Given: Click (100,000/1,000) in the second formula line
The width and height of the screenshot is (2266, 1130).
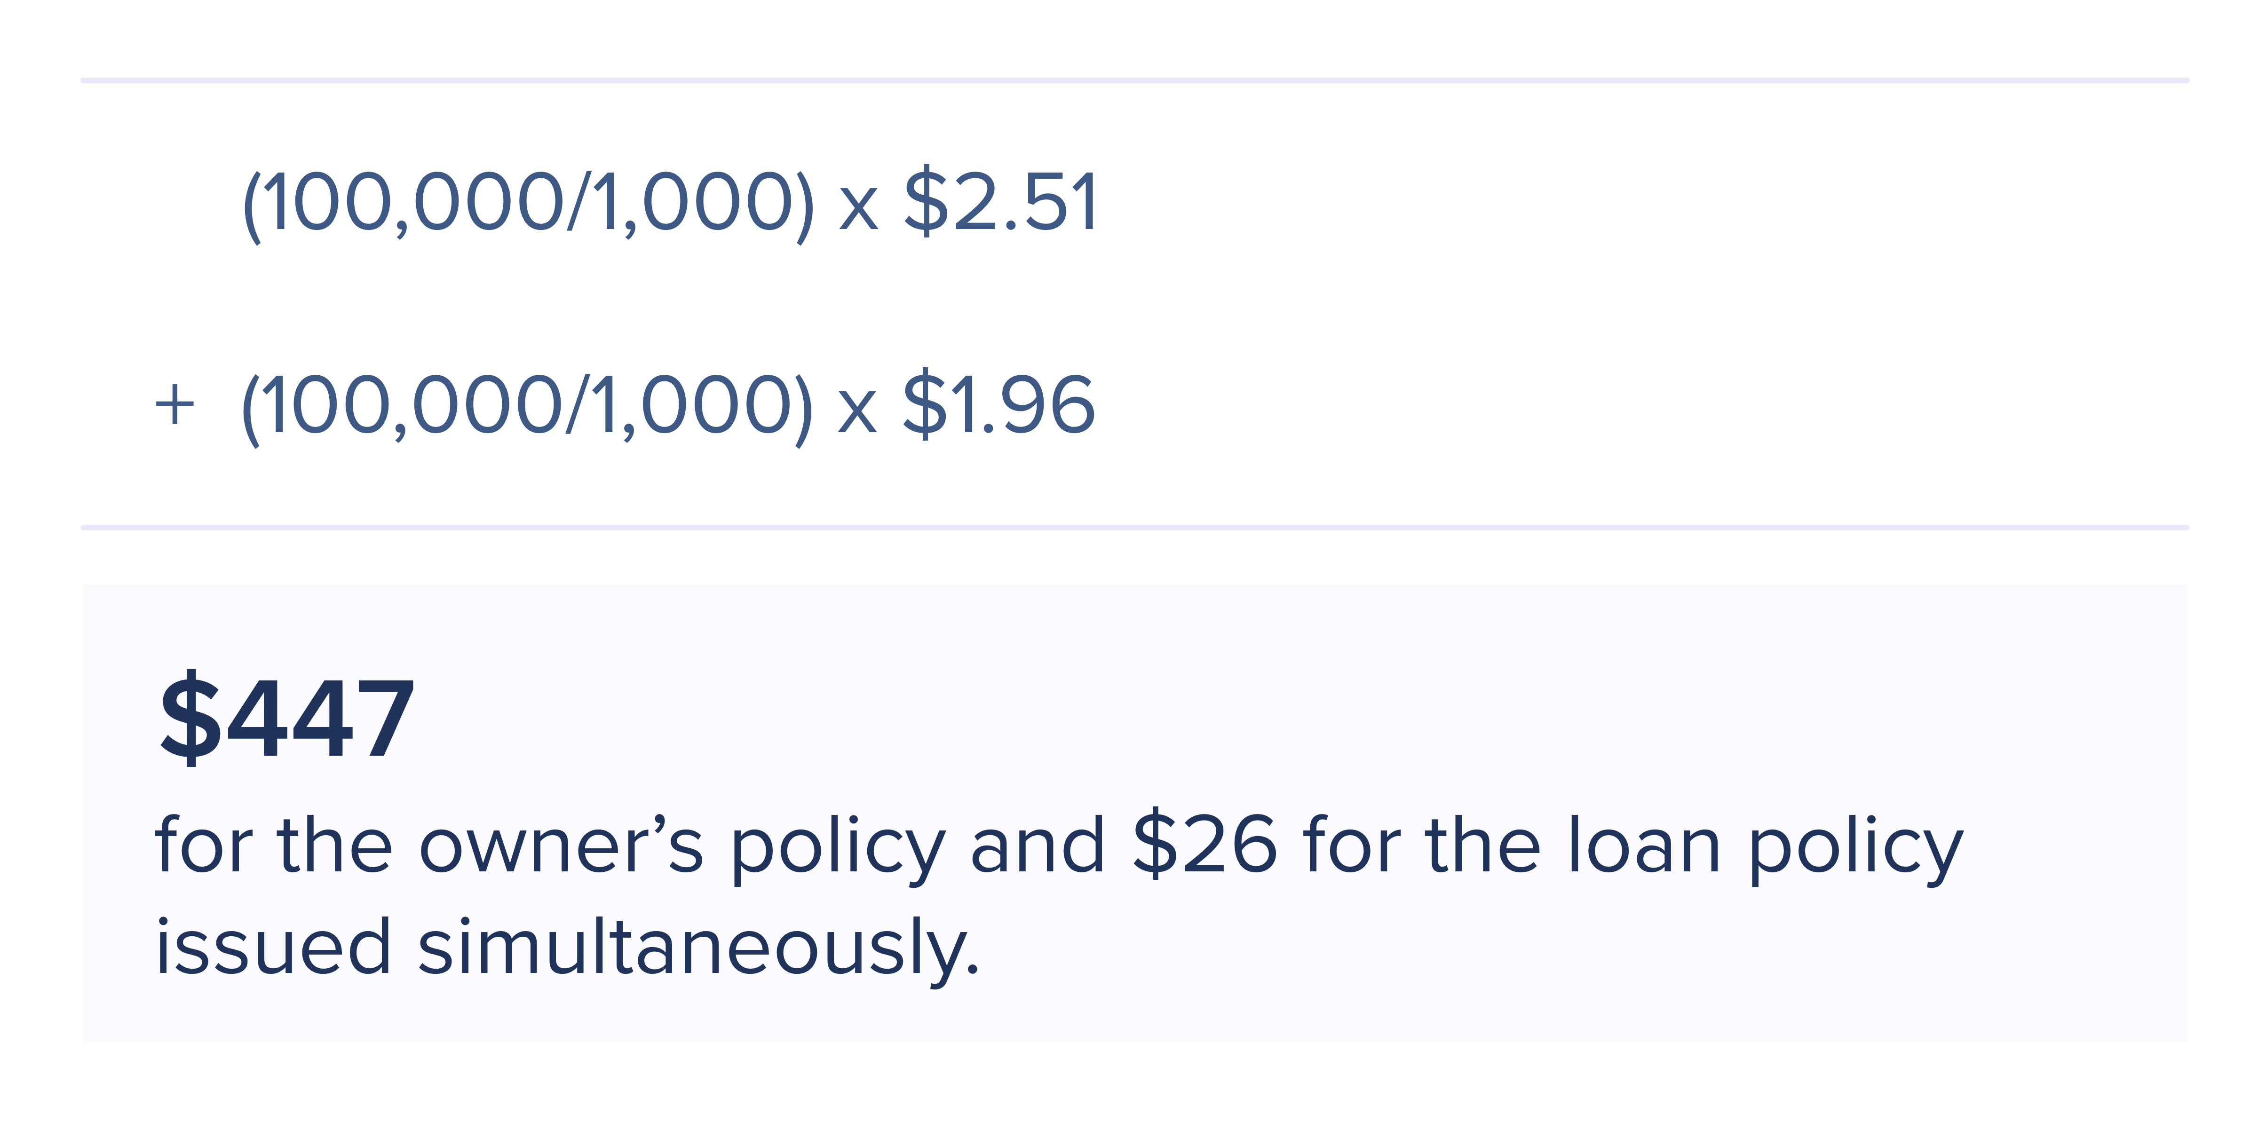Looking at the screenshot, I should [x=527, y=405].
